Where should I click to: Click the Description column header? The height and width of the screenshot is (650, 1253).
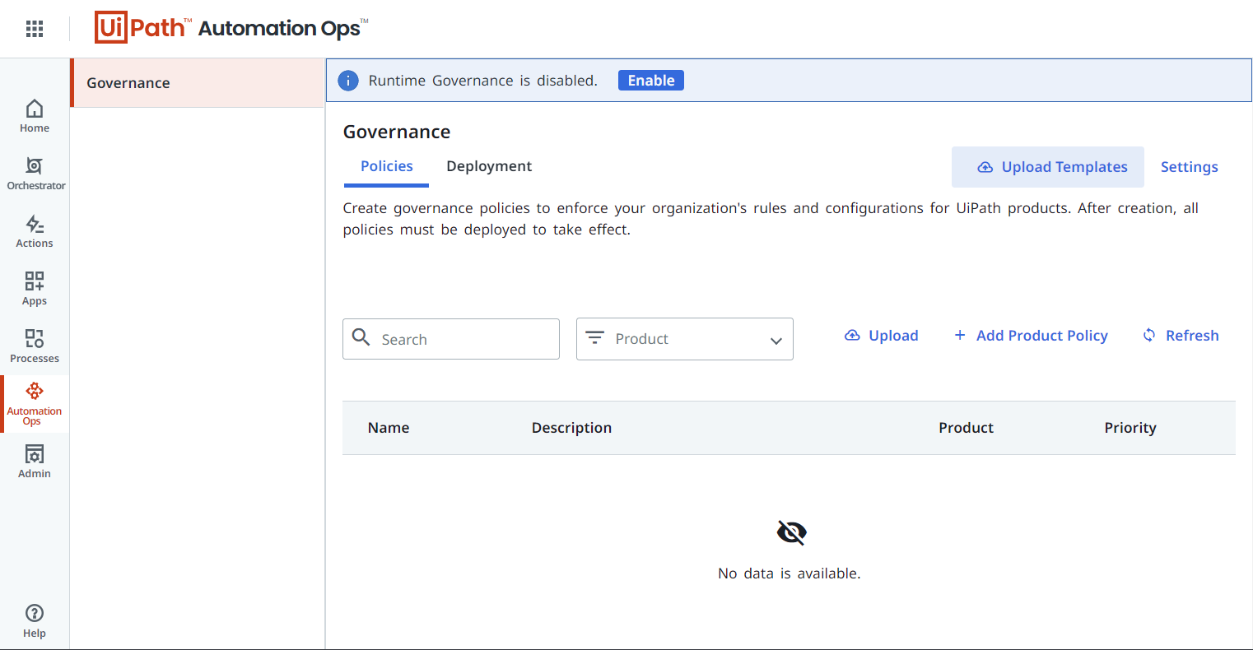pos(571,428)
